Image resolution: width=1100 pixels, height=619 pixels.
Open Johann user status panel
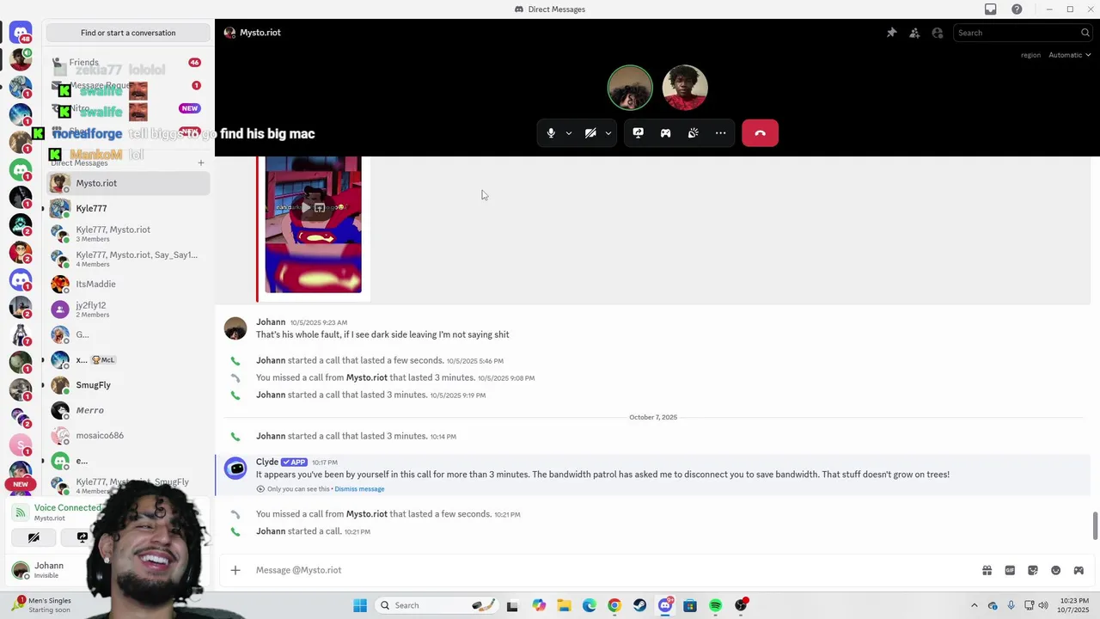coord(47,569)
